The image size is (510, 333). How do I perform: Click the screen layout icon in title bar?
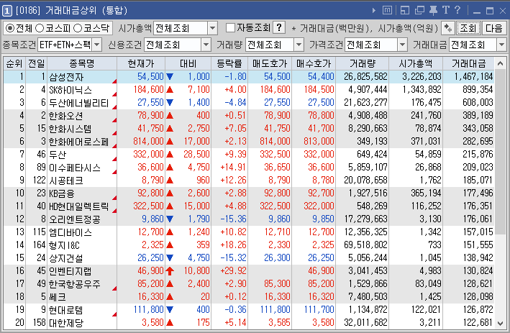405,10
